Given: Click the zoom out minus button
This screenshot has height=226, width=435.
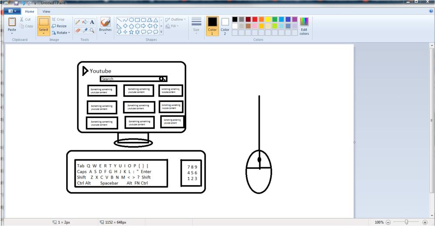Looking at the screenshot, I should pos(388,222).
